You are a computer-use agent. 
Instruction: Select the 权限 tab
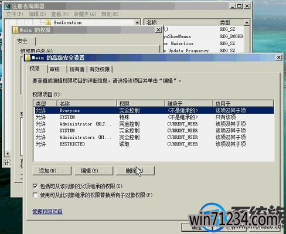[37, 69]
